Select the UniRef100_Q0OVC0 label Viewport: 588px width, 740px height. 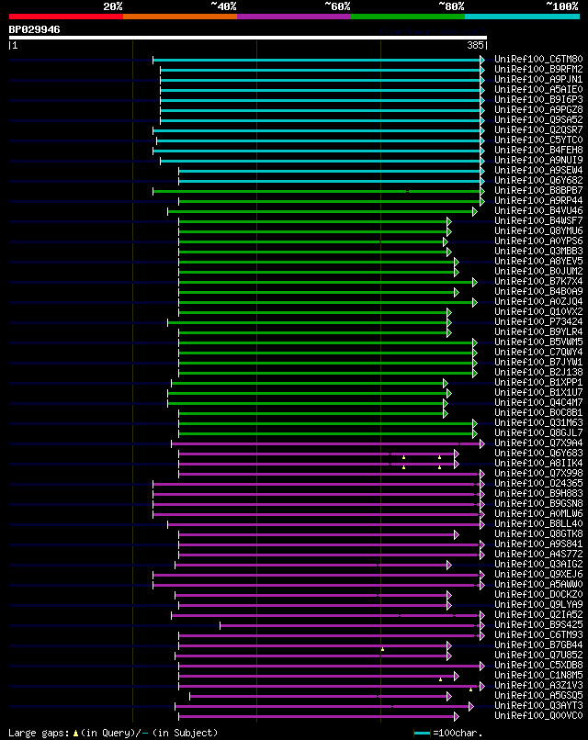pyautogui.click(x=538, y=716)
